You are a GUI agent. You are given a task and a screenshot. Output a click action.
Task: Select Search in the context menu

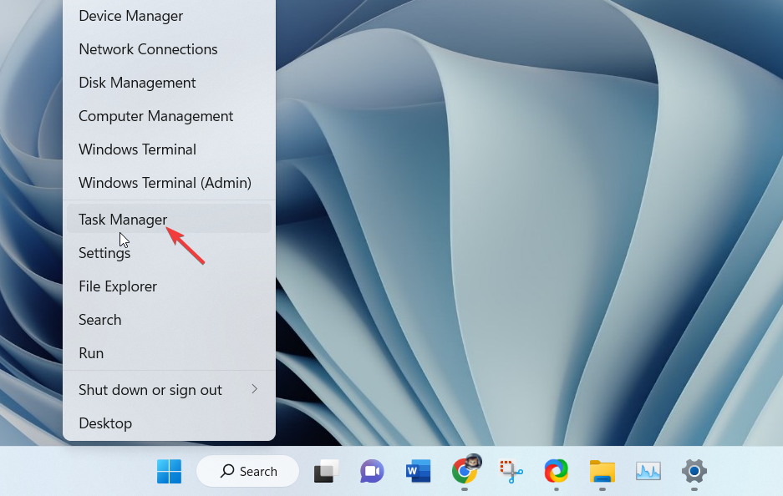point(169,321)
